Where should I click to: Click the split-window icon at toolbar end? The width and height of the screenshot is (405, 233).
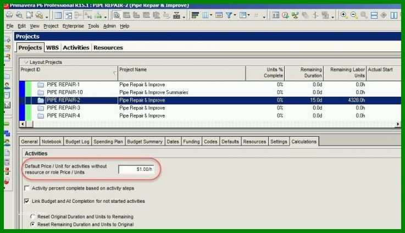394,15
